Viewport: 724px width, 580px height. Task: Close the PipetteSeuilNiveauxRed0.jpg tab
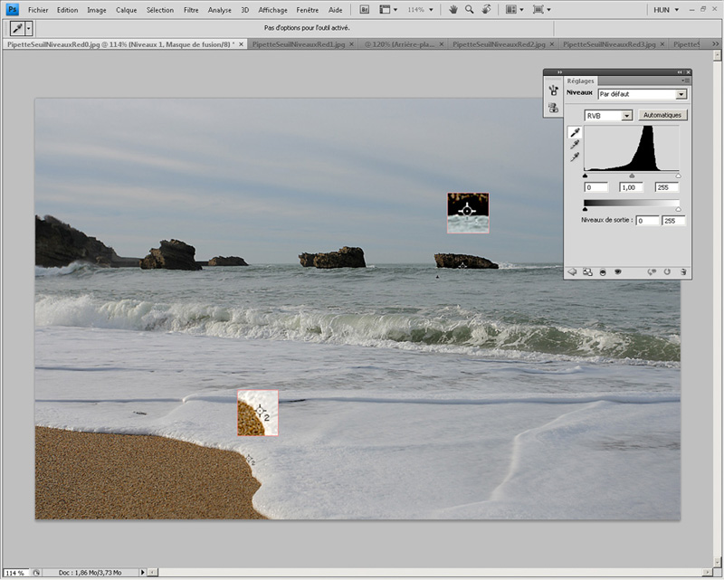(241, 44)
